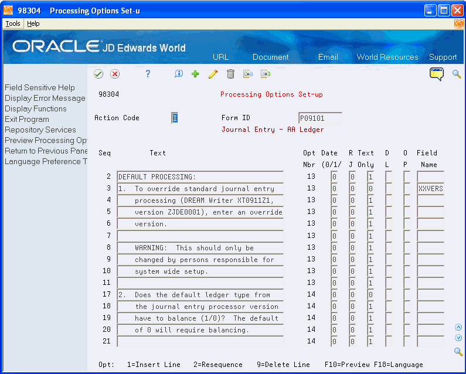Select Display Functions in the sidebar
This screenshot has height=374, width=466.
pos(36,109)
